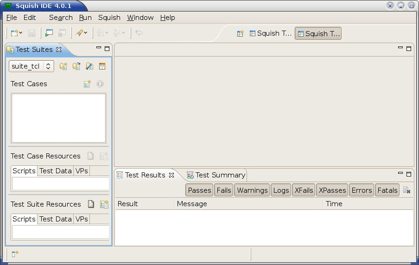
Task: Click the Launch AUT toolbar icon
Action: (49, 33)
